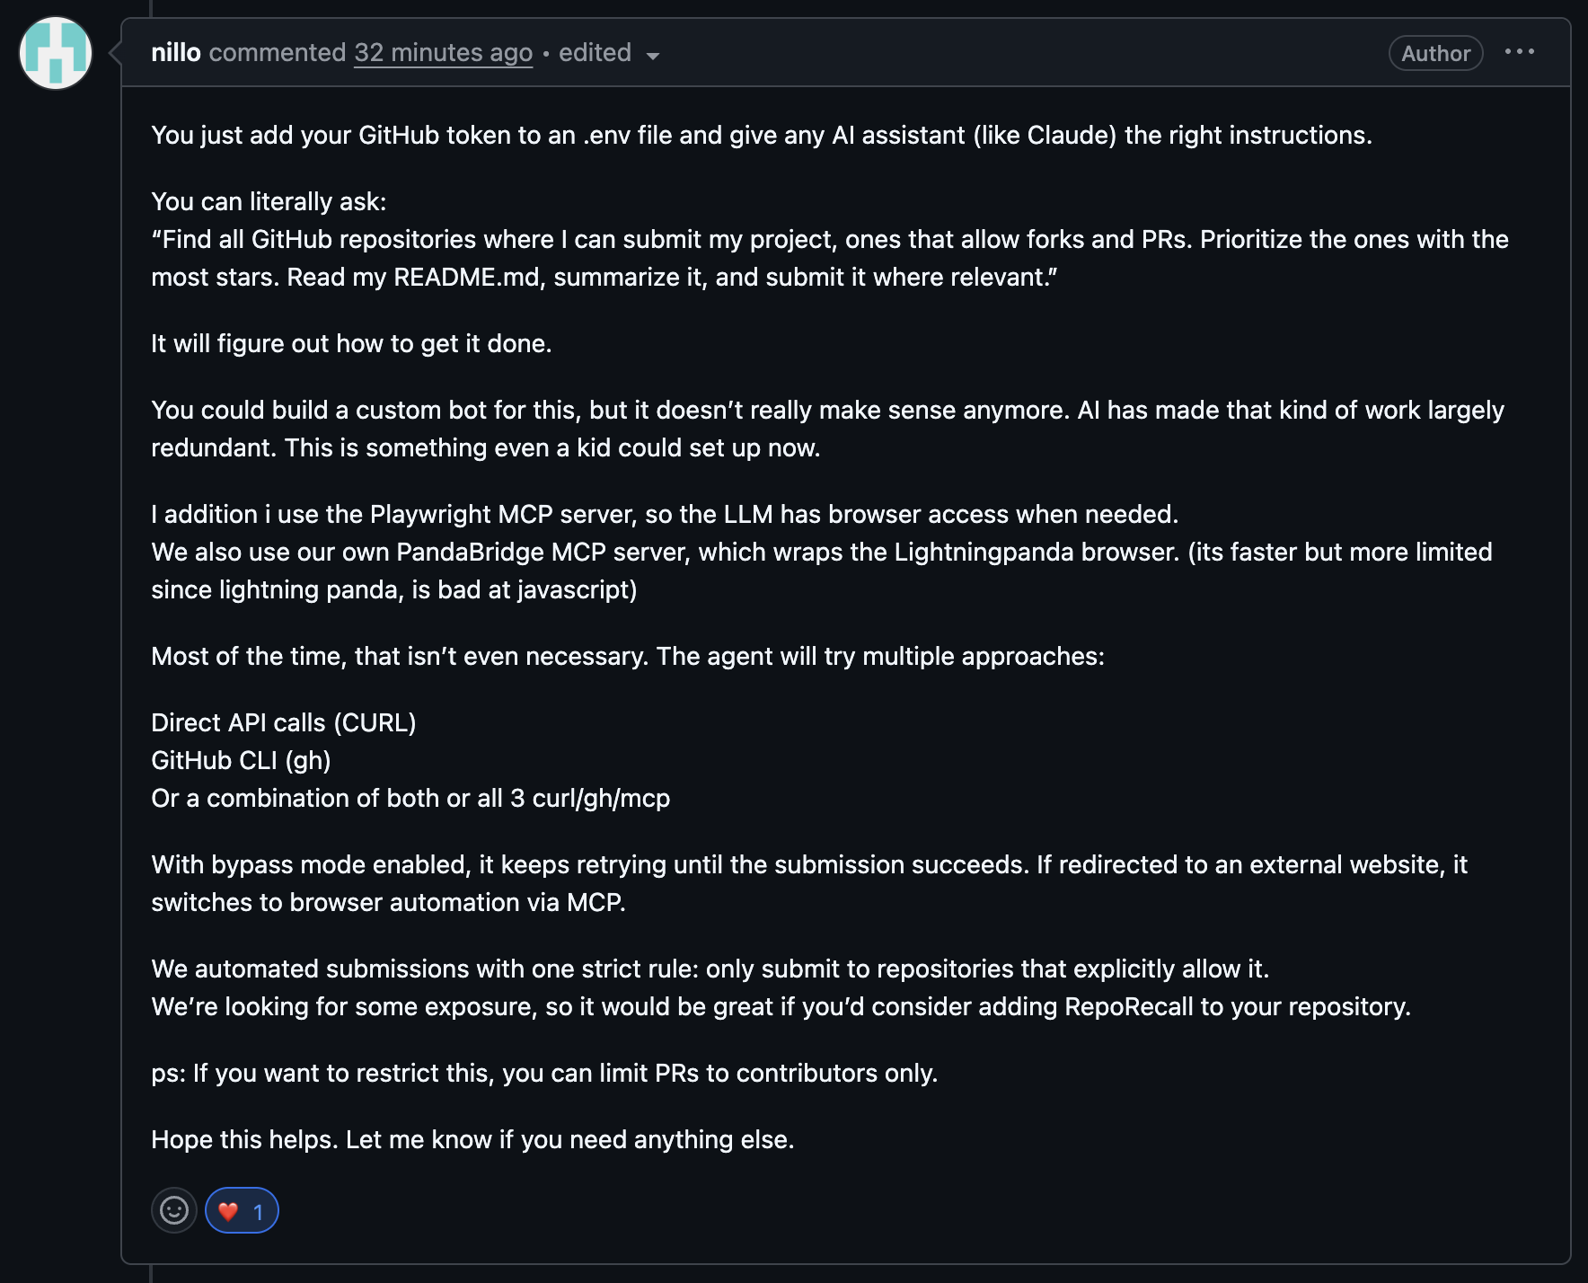The height and width of the screenshot is (1283, 1588).
Task: Open the comment options ellipsis menu
Action: pyautogui.click(x=1520, y=52)
